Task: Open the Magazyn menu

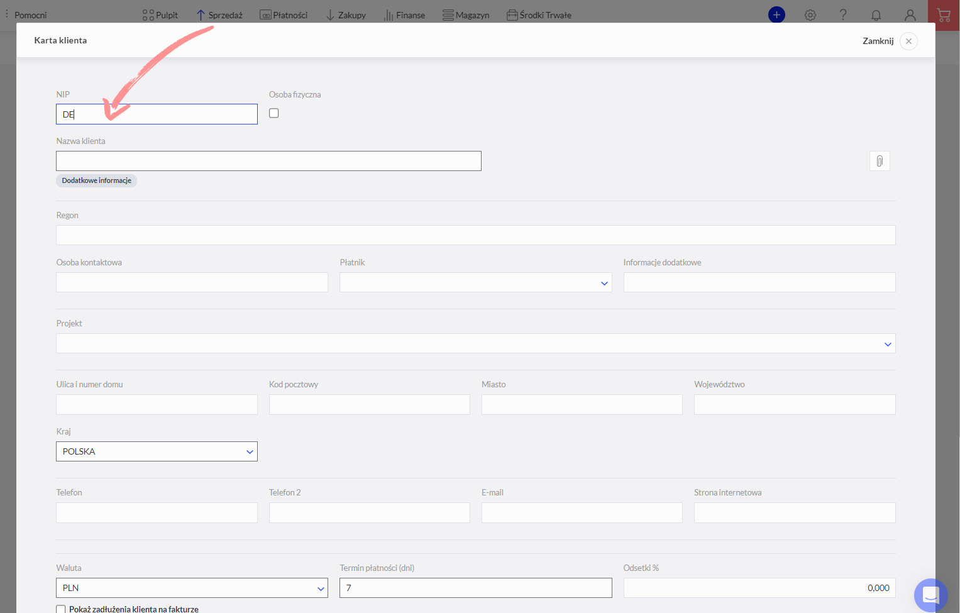Action: [x=466, y=15]
